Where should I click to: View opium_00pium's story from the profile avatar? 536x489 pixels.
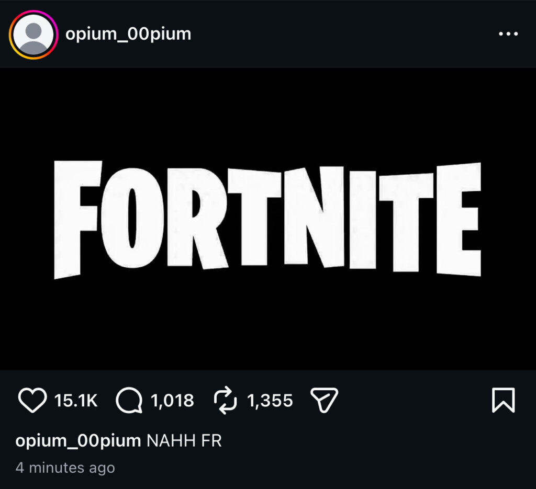(x=33, y=35)
